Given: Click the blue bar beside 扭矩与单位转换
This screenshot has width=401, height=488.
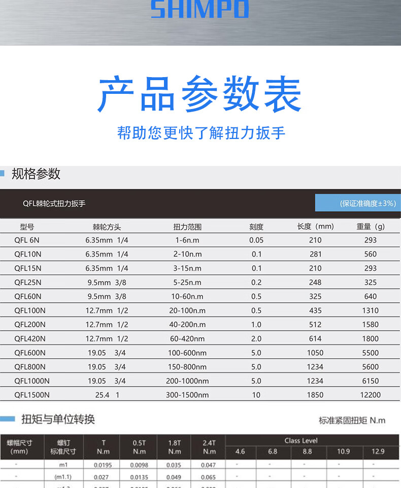Looking at the screenshot, I should coord(8,419).
